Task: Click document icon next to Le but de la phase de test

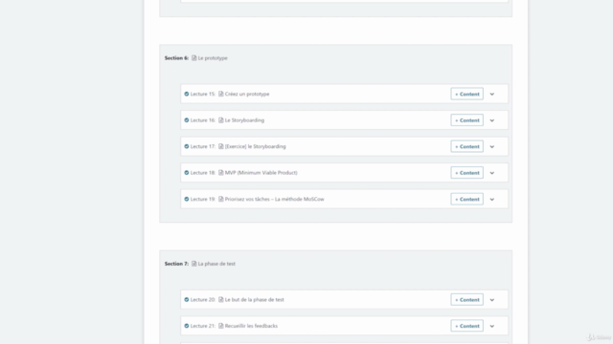Action: point(221,299)
